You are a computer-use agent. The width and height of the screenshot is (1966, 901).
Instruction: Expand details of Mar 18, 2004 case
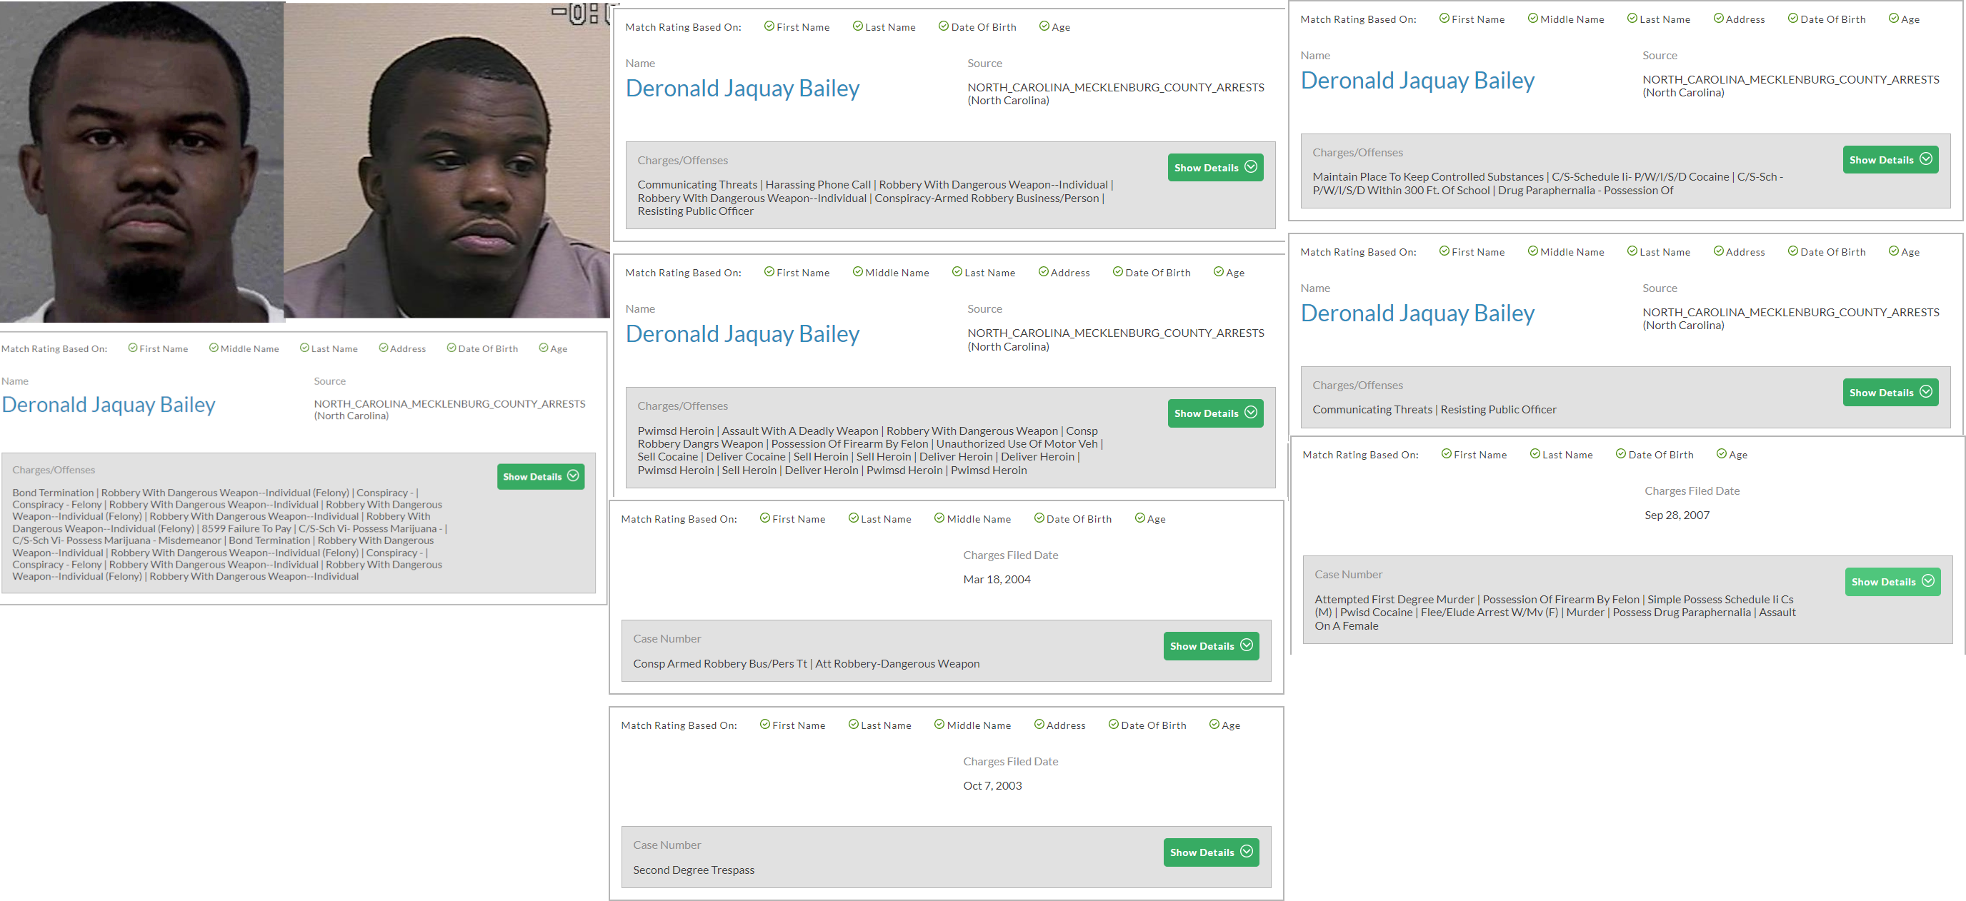[1209, 646]
